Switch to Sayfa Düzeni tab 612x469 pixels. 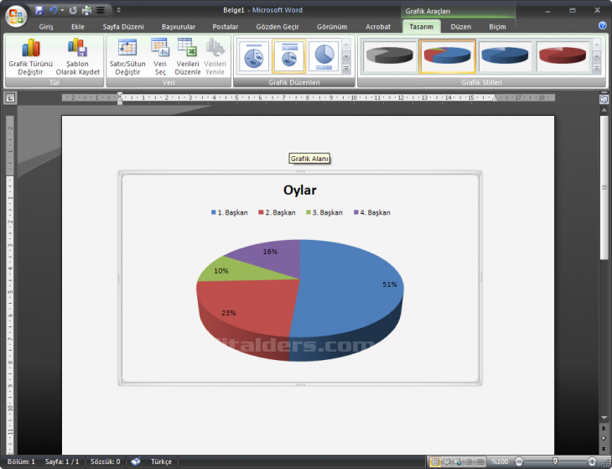(123, 27)
